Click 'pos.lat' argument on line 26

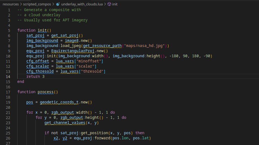point(141,138)
